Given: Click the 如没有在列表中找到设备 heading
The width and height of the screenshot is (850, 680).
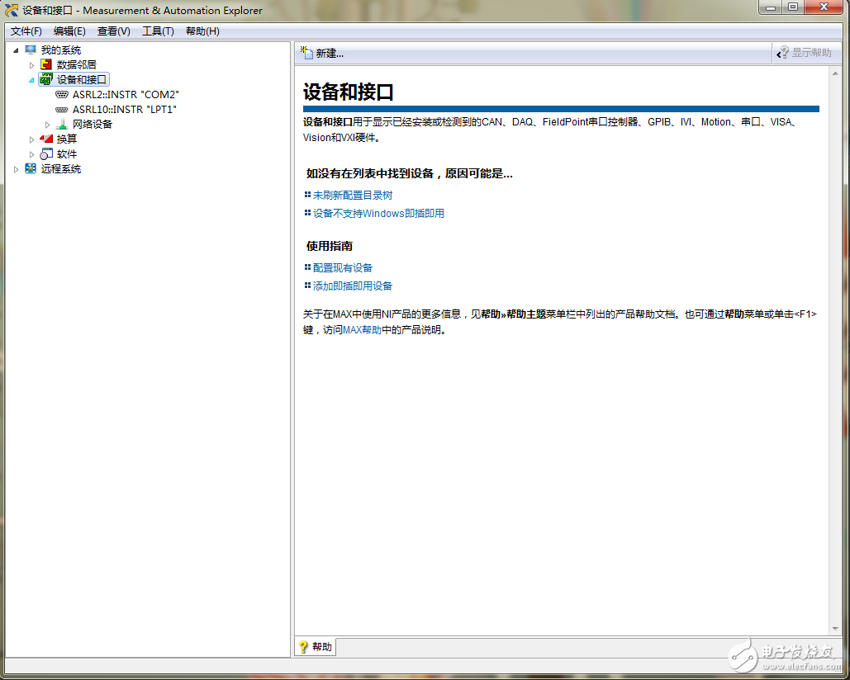Looking at the screenshot, I should [409, 173].
